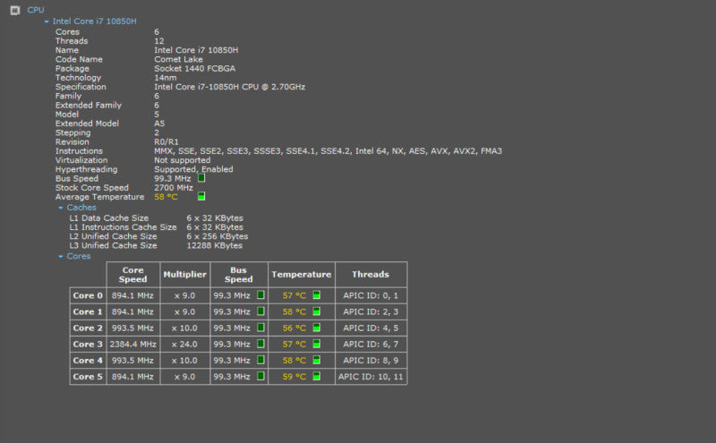The width and height of the screenshot is (716, 443).
Task: Click Core 0 bus speed indicator icon
Action: coord(260,295)
